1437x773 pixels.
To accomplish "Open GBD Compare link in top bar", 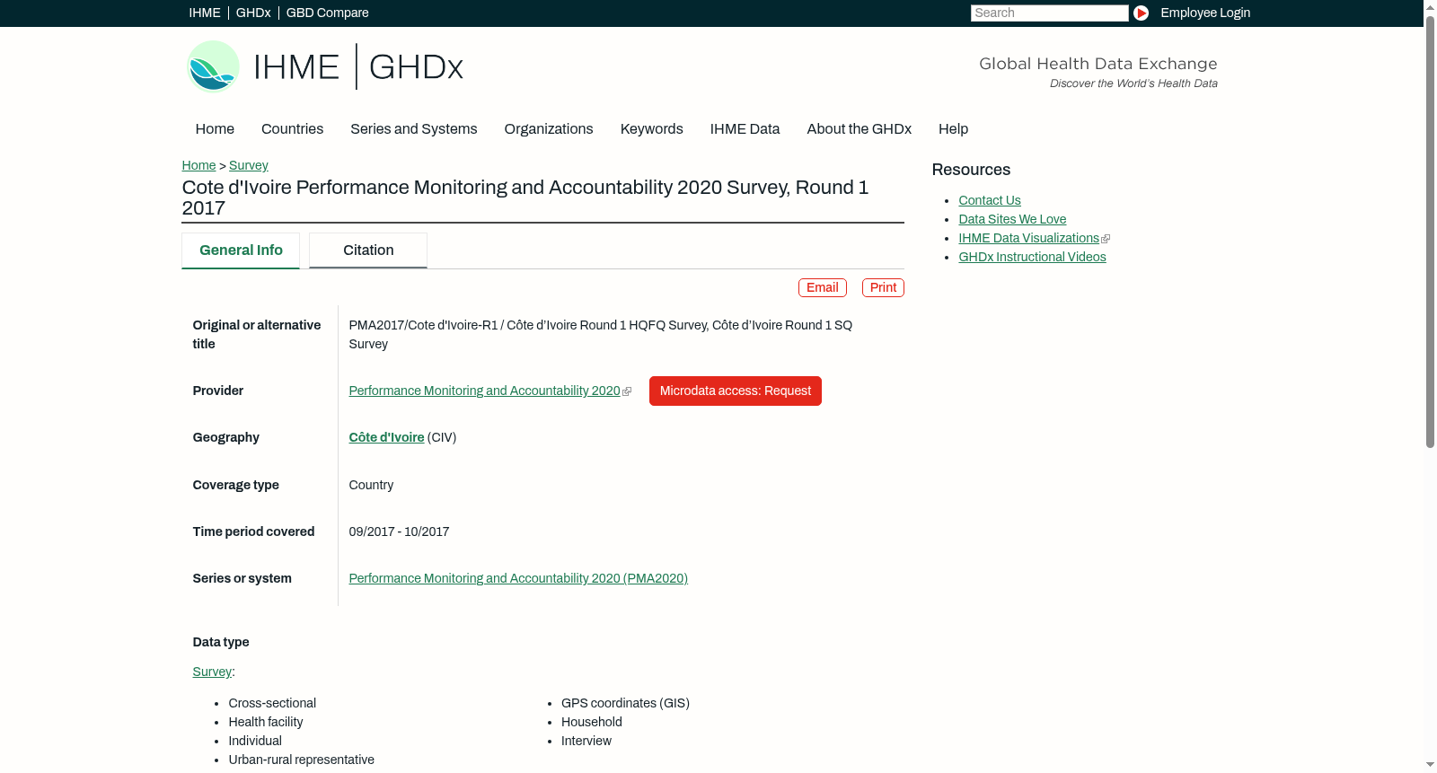I will (x=327, y=13).
